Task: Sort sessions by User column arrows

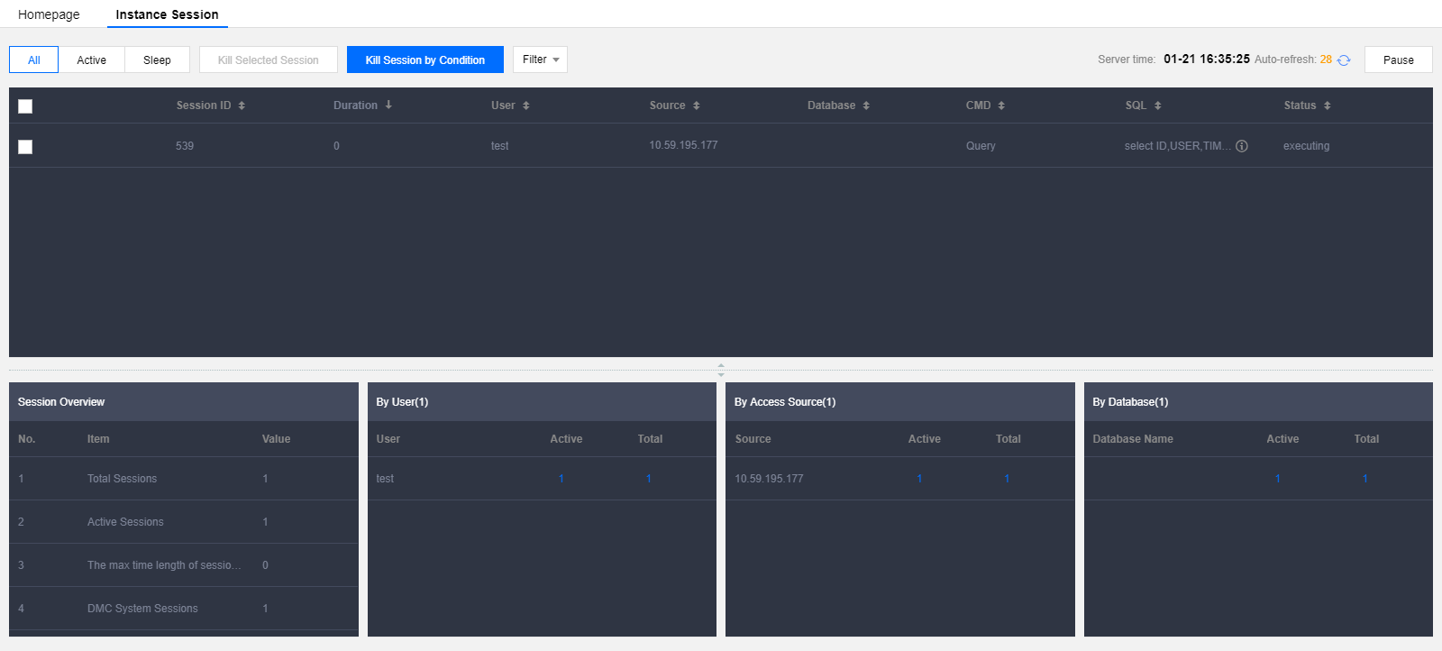Action: [526, 106]
